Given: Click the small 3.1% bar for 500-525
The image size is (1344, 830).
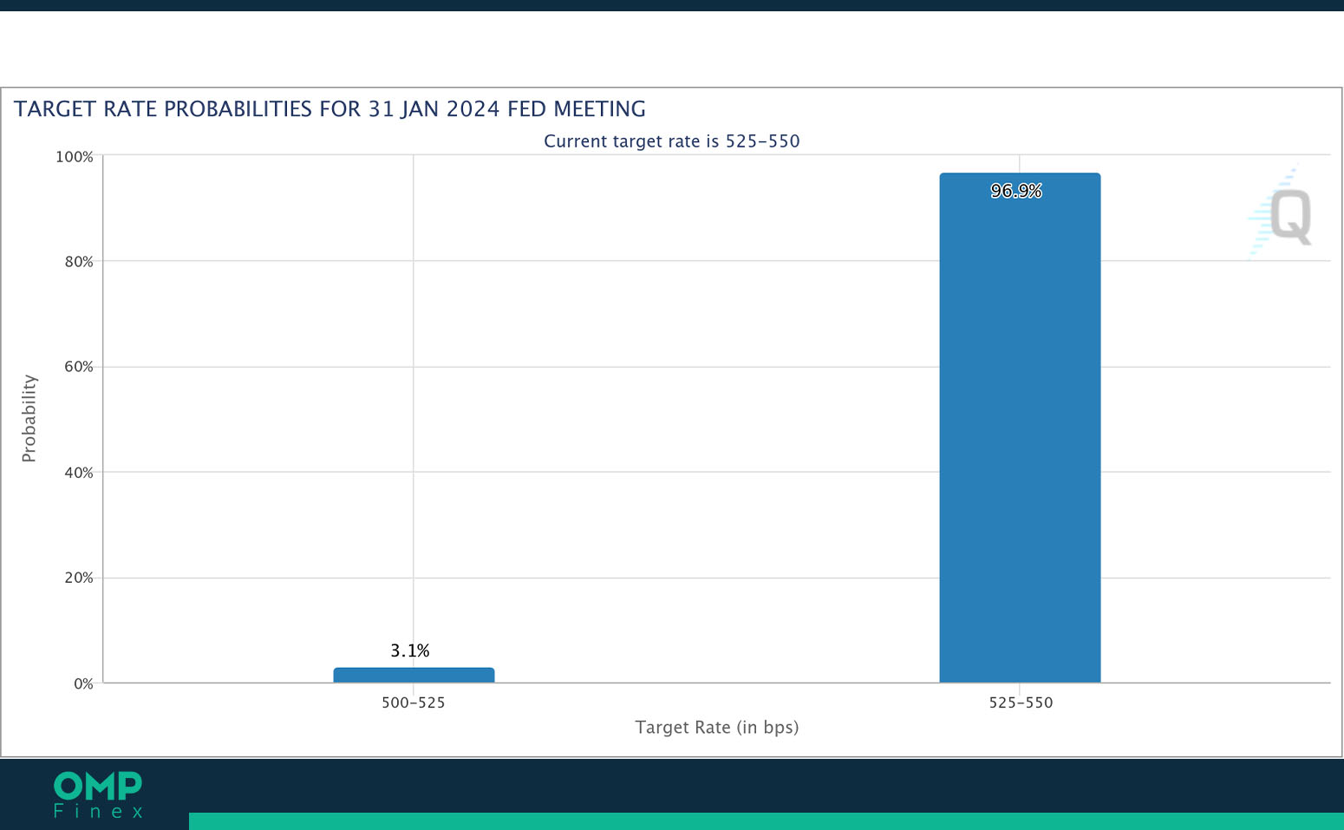Looking at the screenshot, I should coord(414,675).
